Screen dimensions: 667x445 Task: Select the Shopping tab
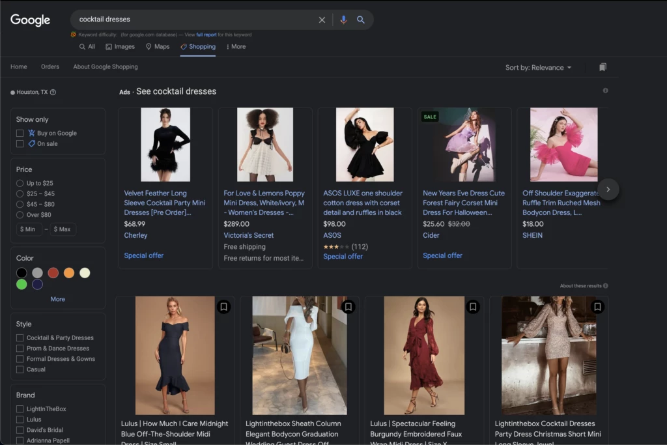(198, 47)
